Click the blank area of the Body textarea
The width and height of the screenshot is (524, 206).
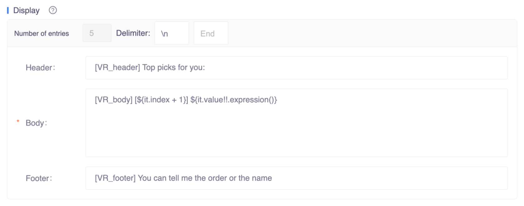coord(296,131)
